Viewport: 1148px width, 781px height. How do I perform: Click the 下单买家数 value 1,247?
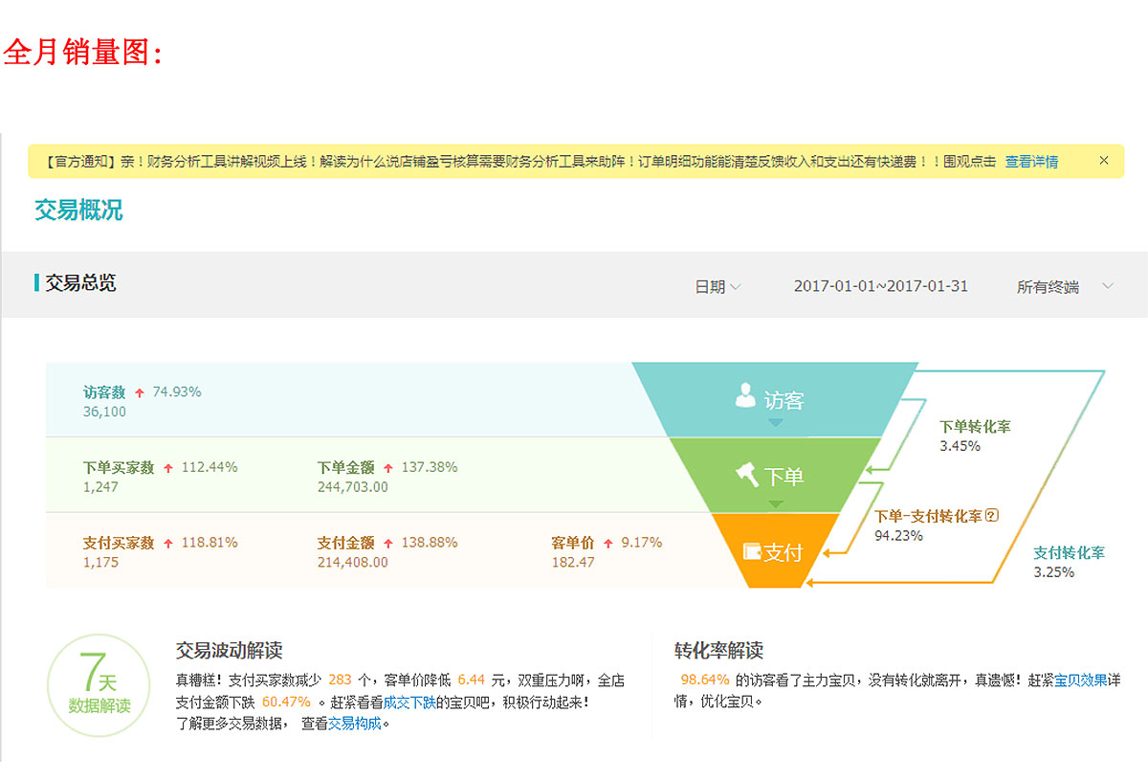coord(101,487)
